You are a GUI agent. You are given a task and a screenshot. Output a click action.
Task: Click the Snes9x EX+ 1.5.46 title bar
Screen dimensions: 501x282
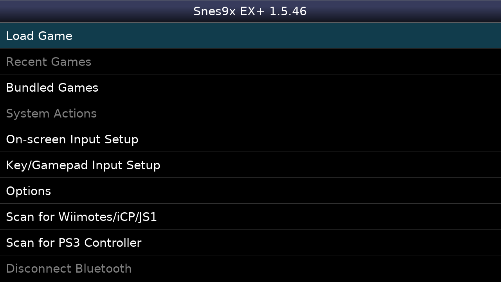[250, 11]
